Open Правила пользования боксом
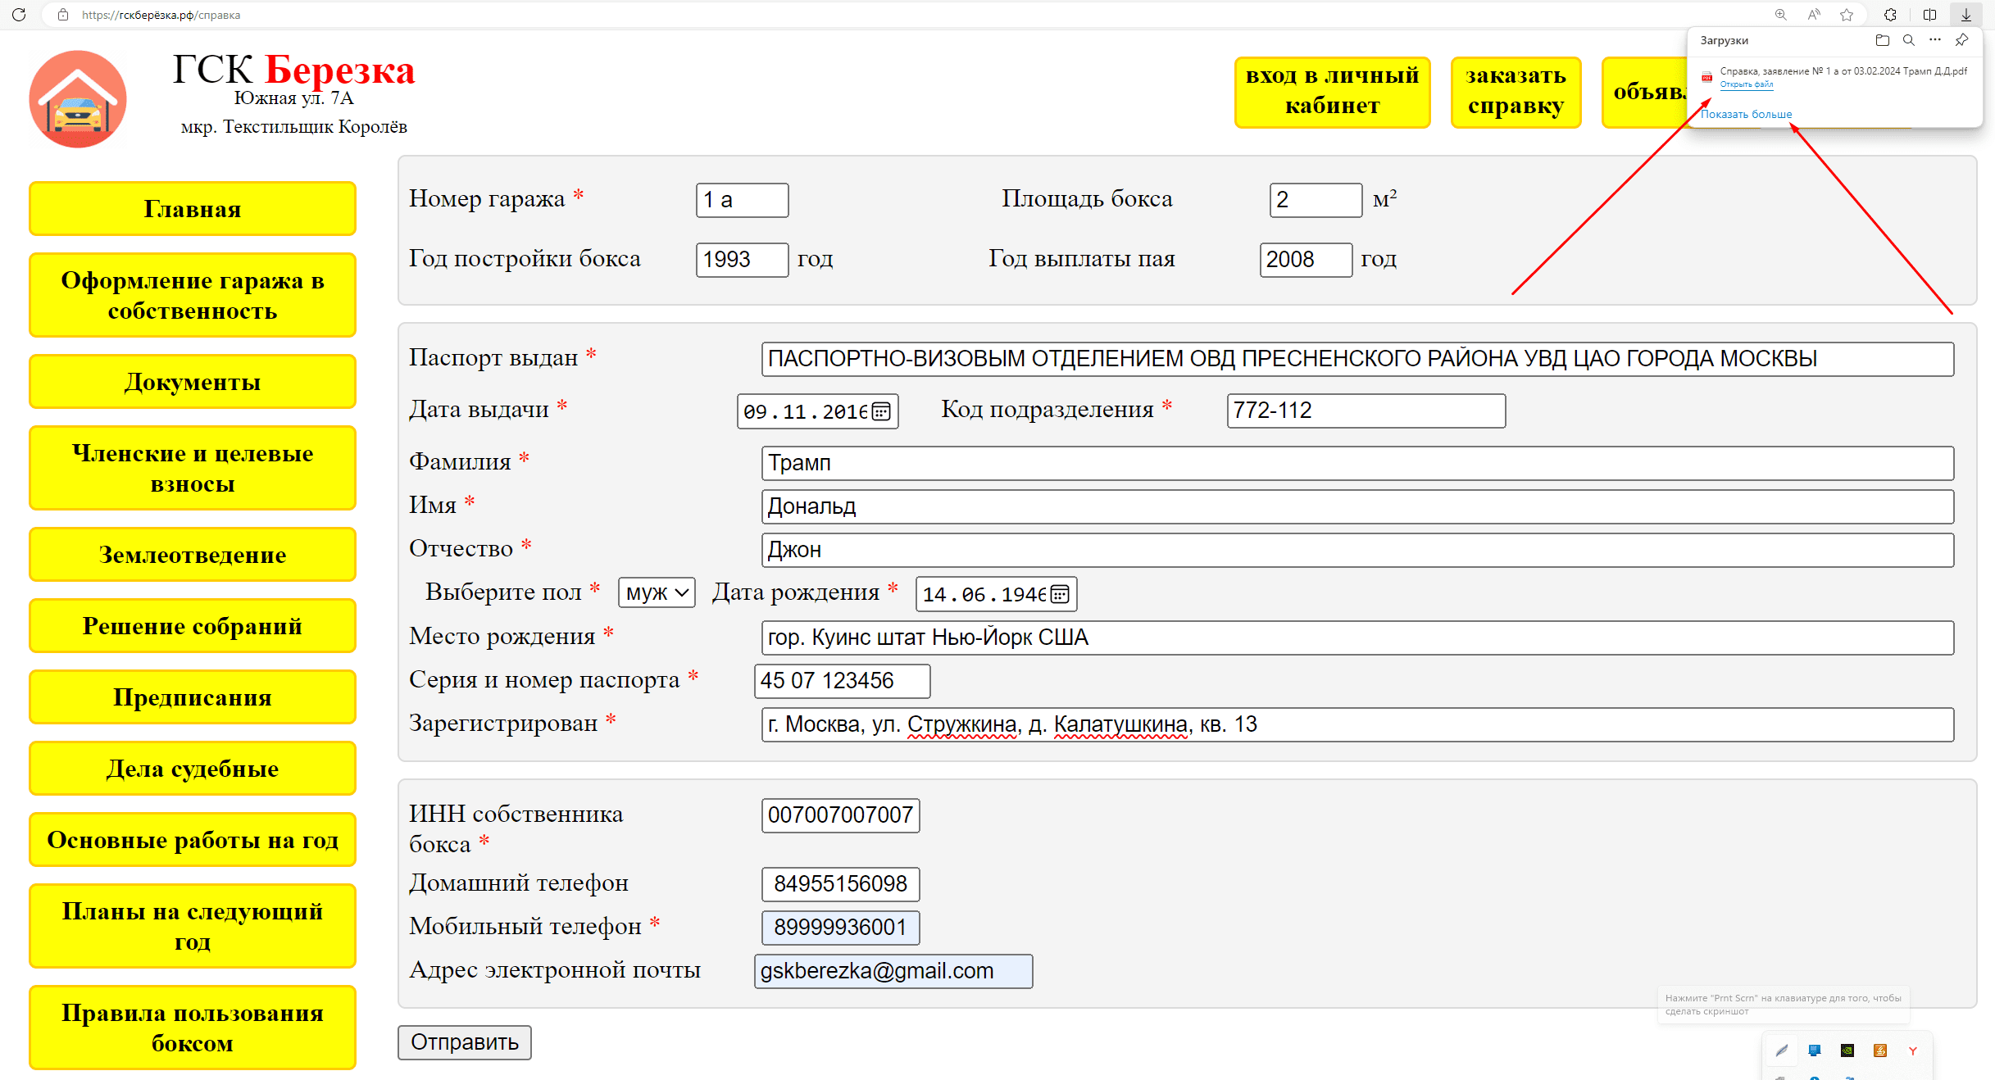1995x1080 pixels. [193, 1028]
